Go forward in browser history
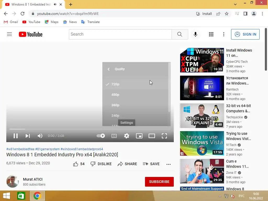The image size is (268, 201). coord(14,14)
